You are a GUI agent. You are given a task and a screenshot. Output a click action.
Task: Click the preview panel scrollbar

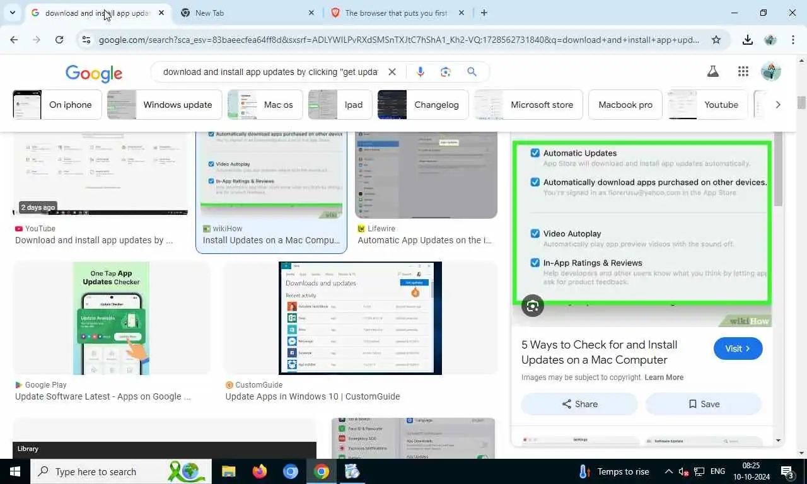point(778,169)
